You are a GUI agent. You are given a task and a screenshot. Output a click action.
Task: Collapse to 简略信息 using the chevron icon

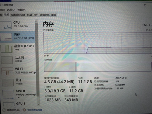(4, 110)
